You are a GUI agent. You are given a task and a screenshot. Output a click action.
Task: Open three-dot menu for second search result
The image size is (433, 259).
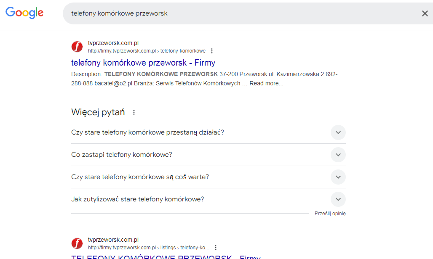tap(216, 248)
